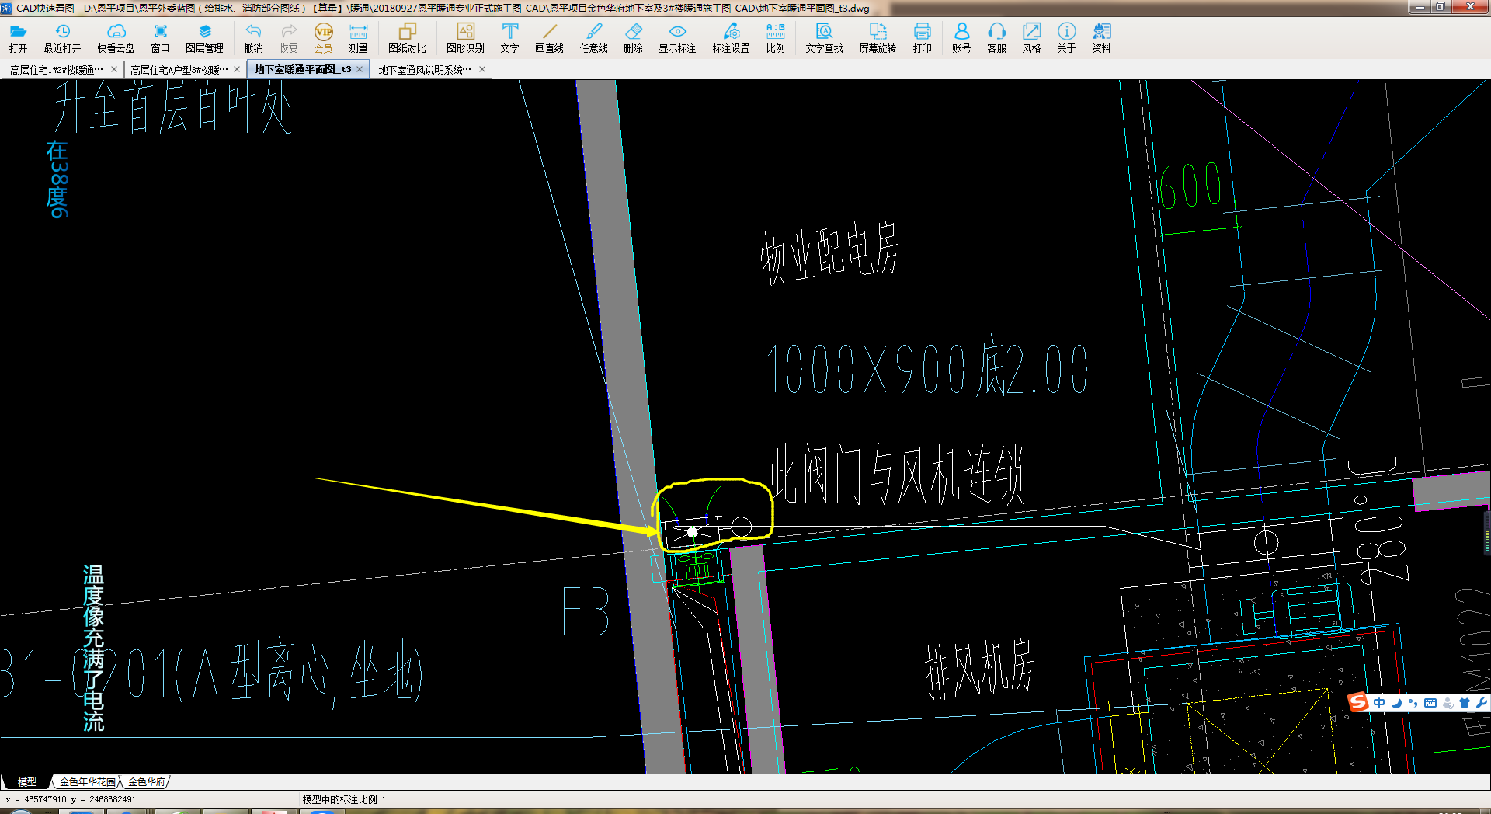
Task: Select the 模型 model layout tab
Action: tap(27, 782)
